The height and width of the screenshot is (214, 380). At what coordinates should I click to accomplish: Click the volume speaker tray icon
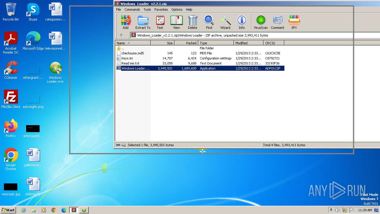point(338,210)
